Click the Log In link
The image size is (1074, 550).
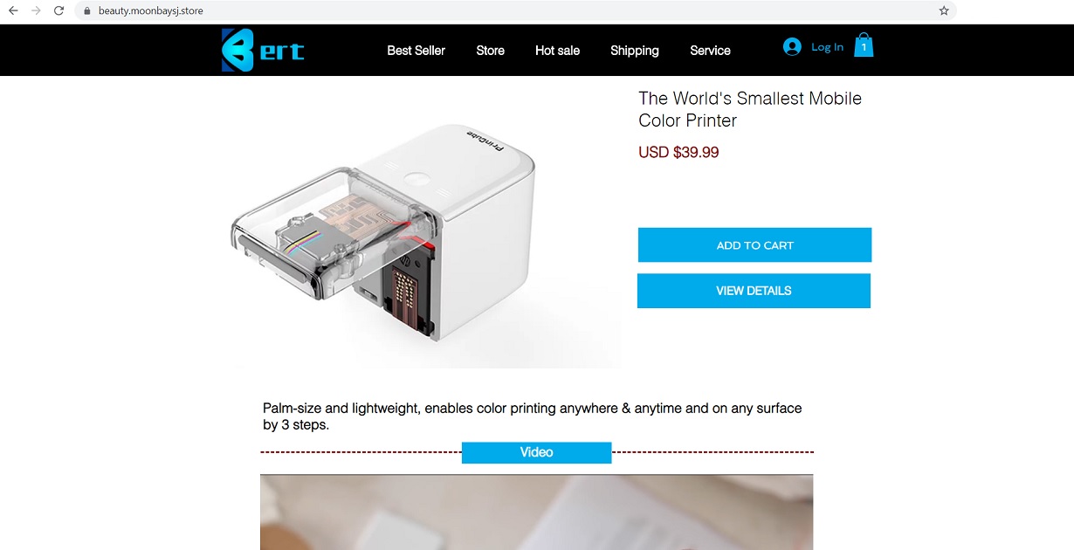click(x=827, y=47)
